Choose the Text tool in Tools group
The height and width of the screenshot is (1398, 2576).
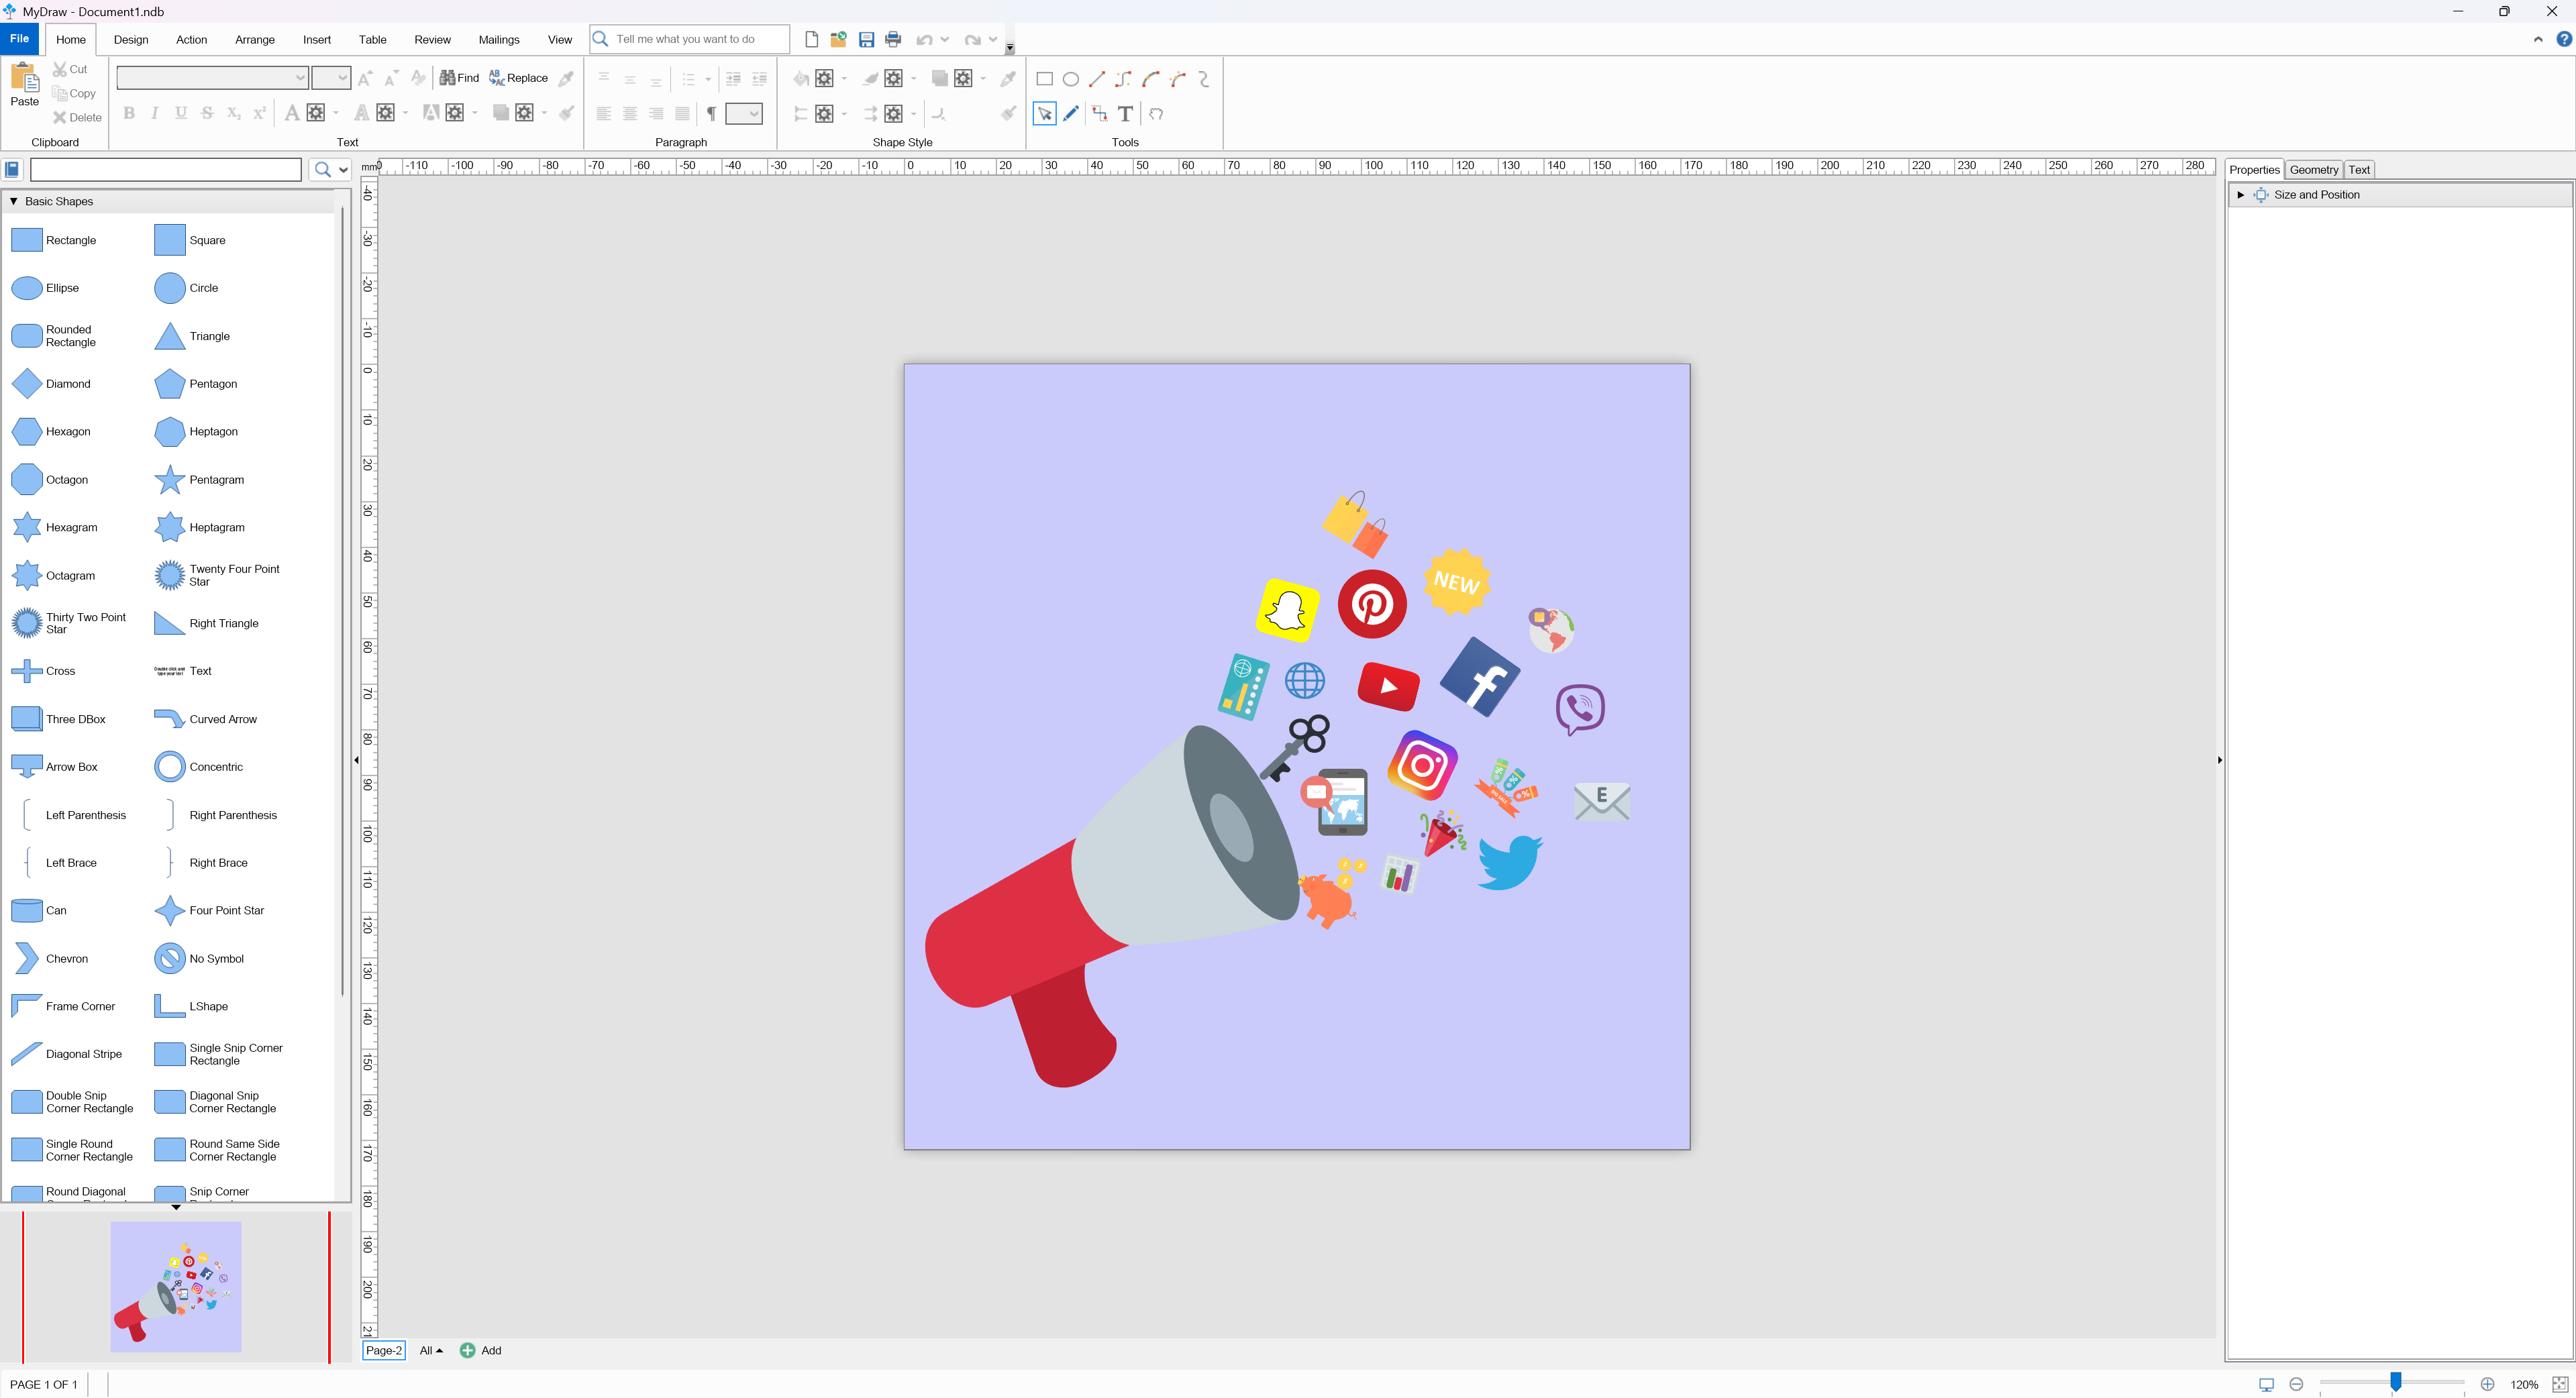1125,114
